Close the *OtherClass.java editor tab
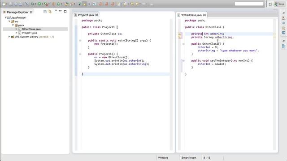Viewport: 287px width, 161px height. (204, 15)
